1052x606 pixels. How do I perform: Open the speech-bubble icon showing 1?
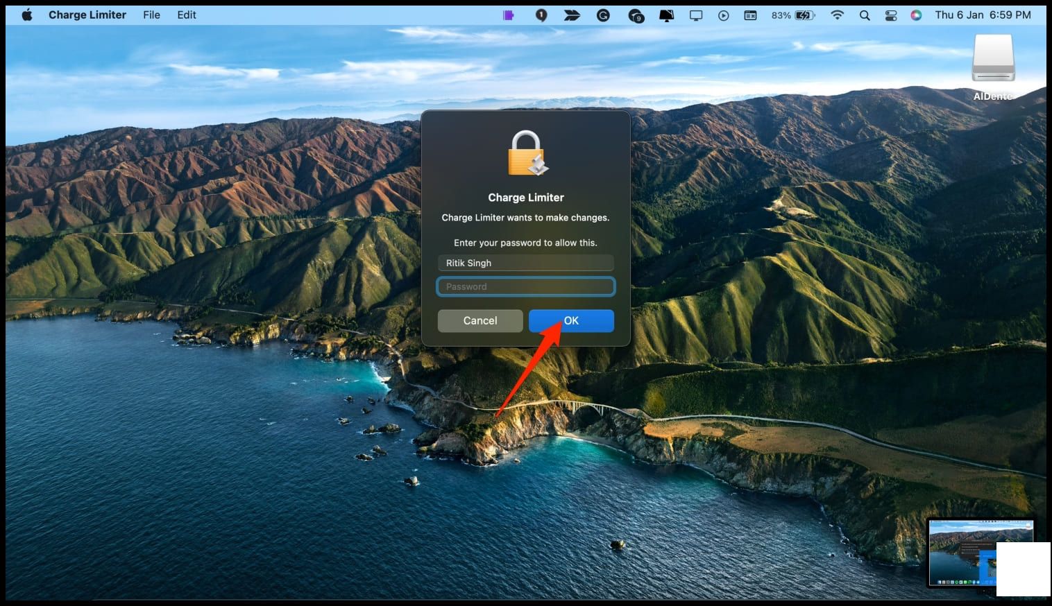(541, 15)
